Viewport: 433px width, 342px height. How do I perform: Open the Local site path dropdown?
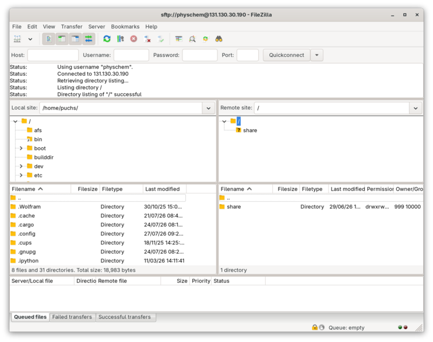pos(209,108)
